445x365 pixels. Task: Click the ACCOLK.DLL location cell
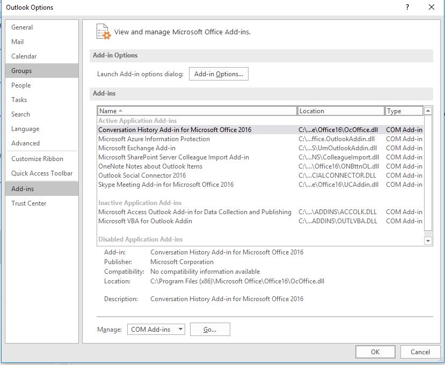click(x=338, y=211)
